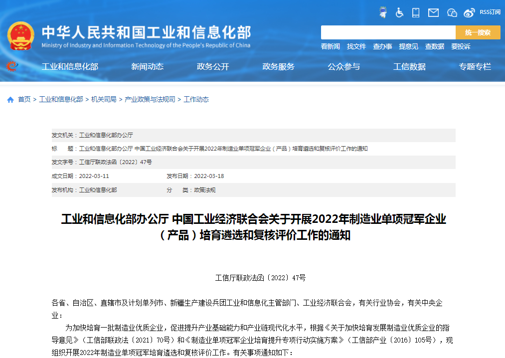Open the 新闻动态 navigation menu
The height and width of the screenshot is (358, 505).
[x=147, y=66]
